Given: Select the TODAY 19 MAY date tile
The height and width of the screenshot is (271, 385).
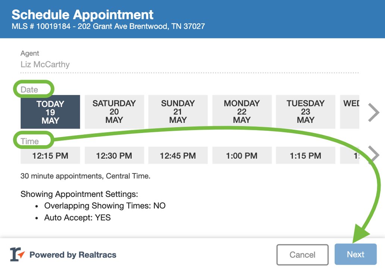Looking at the screenshot, I should click(x=50, y=112).
